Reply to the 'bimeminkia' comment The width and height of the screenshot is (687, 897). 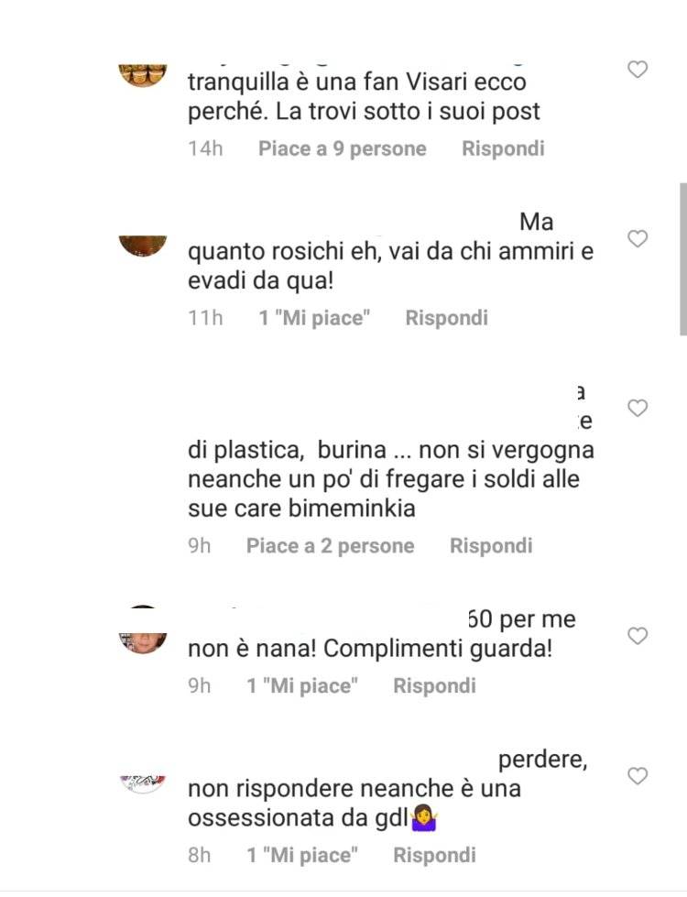click(x=491, y=546)
